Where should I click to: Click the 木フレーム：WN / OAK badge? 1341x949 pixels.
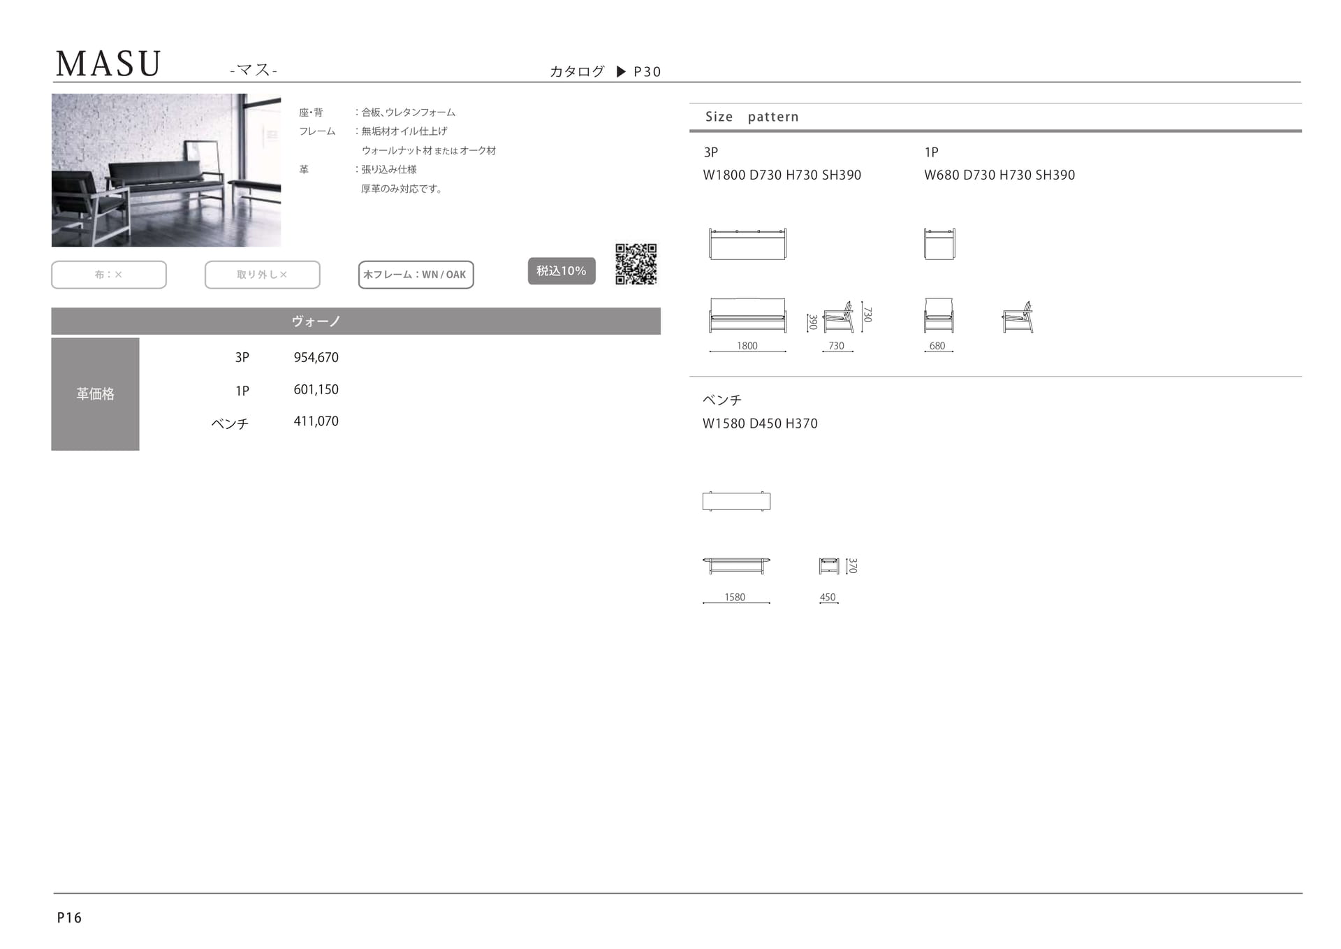(416, 275)
